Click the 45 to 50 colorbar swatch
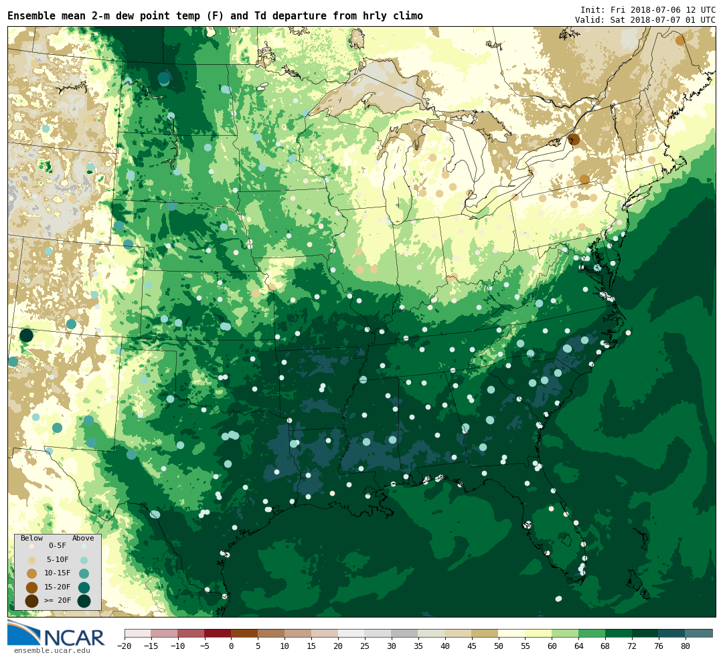This screenshot has height=659, width=723. (x=485, y=633)
